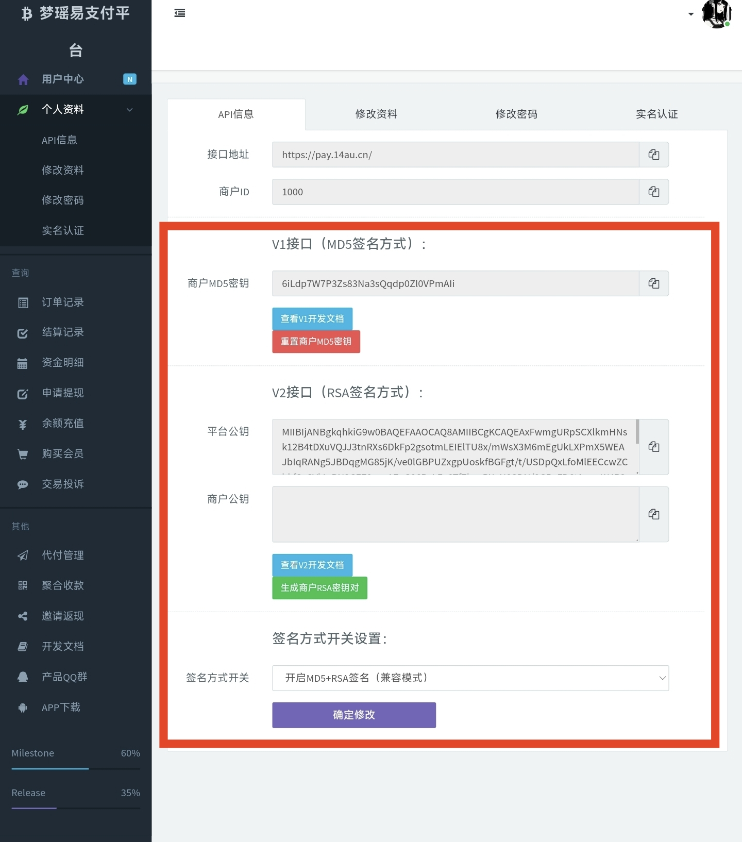The height and width of the screenshot is (842, 742).
Task: Click the 接口地址 input field
Action: (456, 155)
